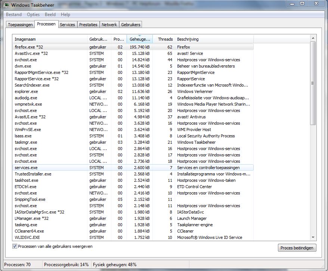Click the Imagenaam column header

(x=50, y=39)
